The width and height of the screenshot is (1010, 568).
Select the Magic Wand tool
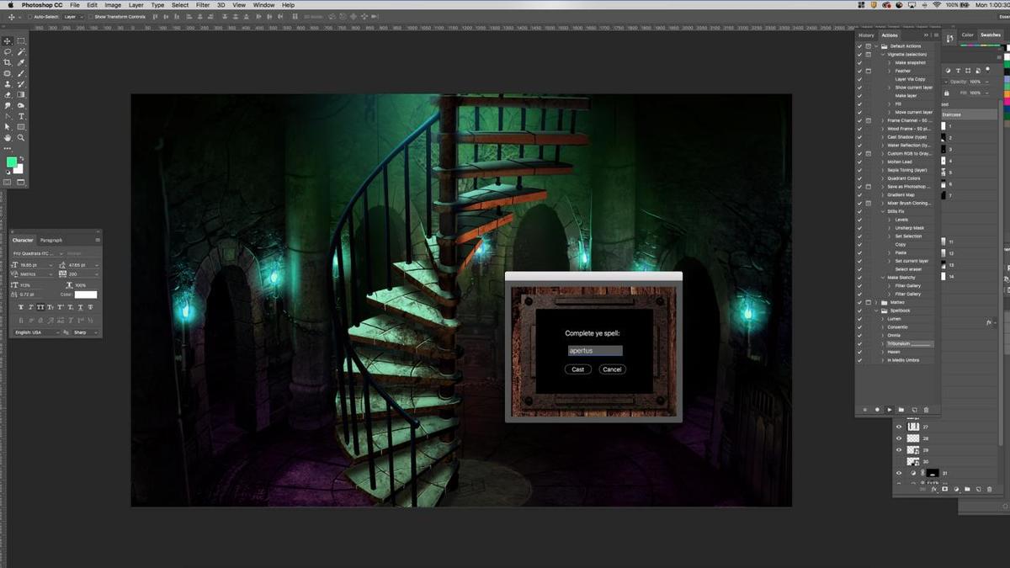(21, 51)
